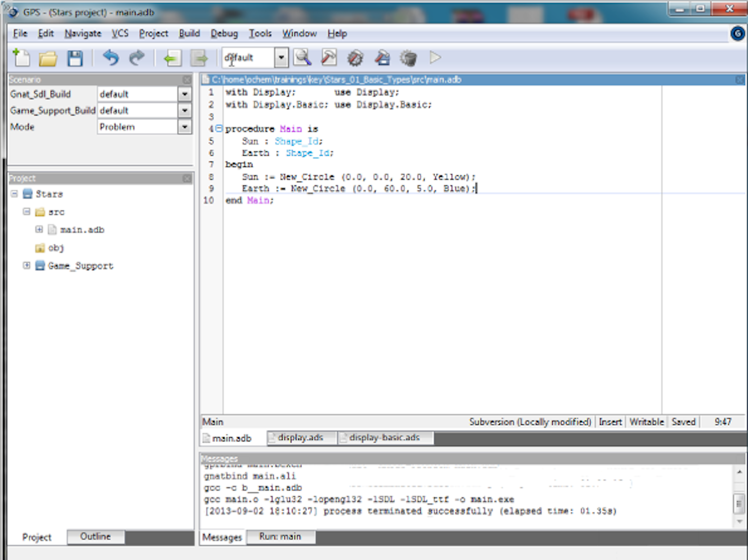748x560 pixels.
Task: Open the Tools menu
Action: click(x=260, y=33)
